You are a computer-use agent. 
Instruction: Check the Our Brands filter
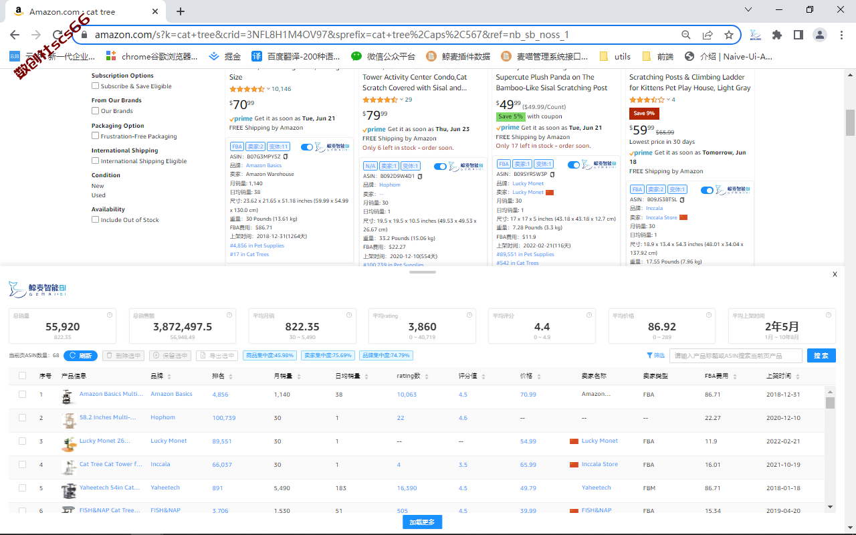[95, 111]
